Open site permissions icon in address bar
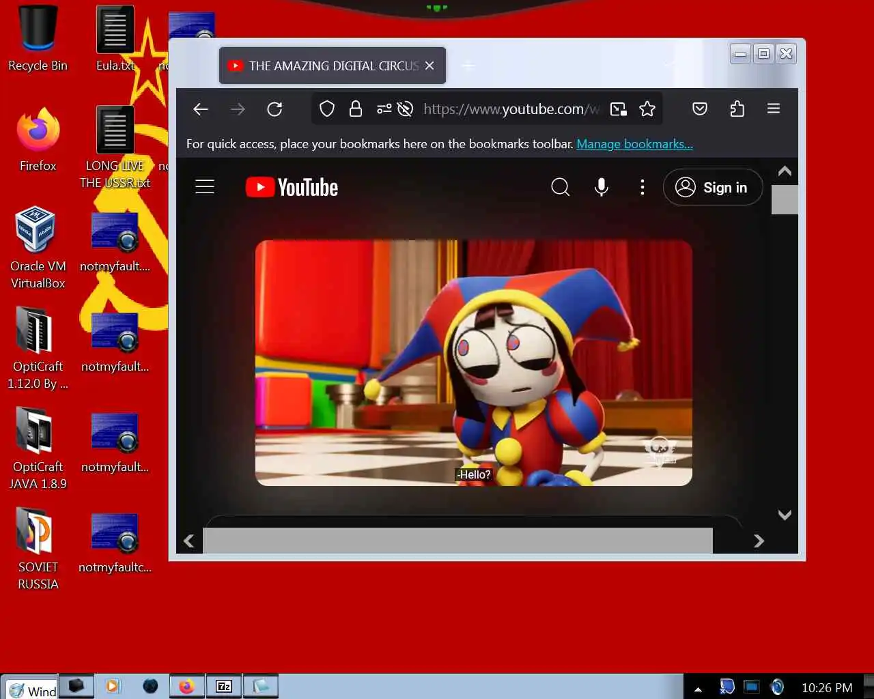This screenshot has width=874, height=699. tap(384, 109)
